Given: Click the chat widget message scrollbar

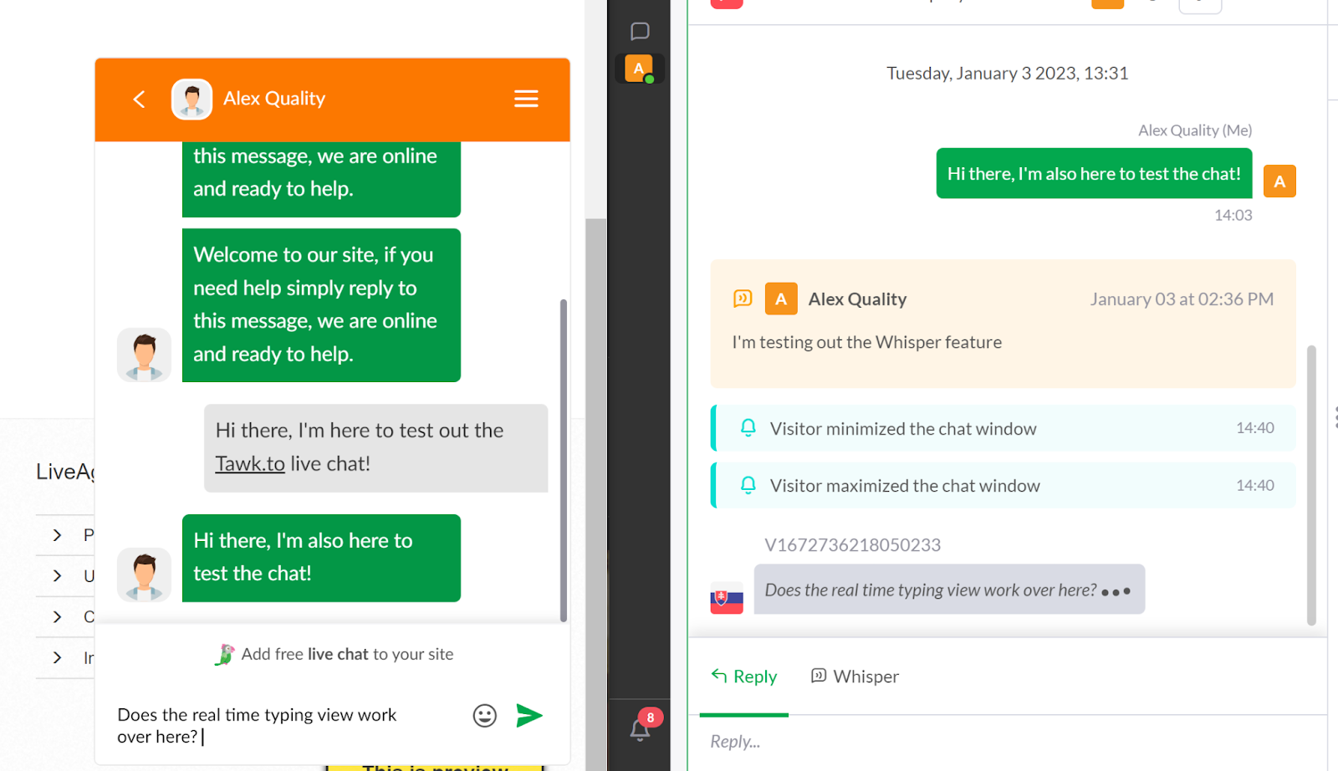Looking at the screenshot, I should tap(563, 460).
